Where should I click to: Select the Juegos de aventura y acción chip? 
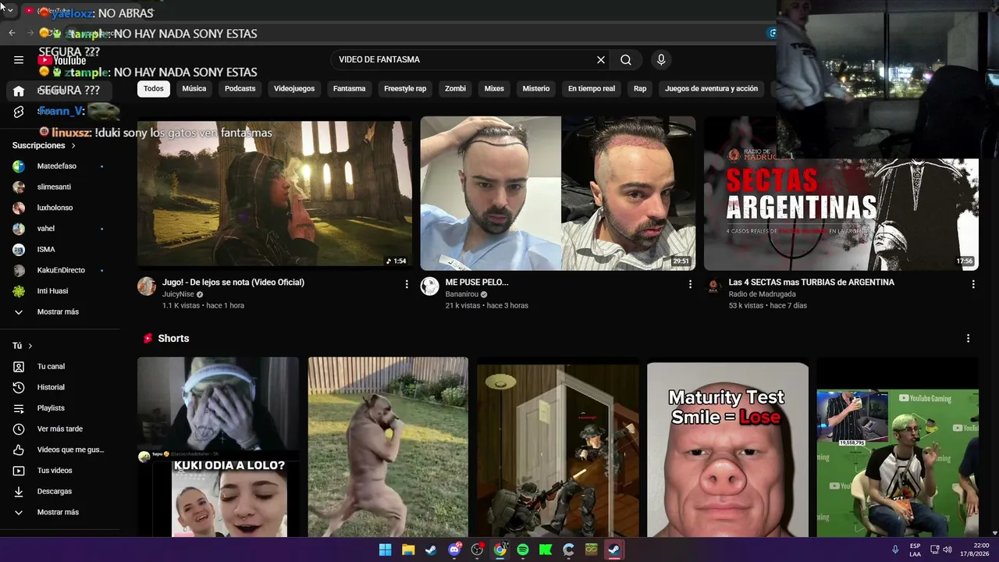click(712, 89)
